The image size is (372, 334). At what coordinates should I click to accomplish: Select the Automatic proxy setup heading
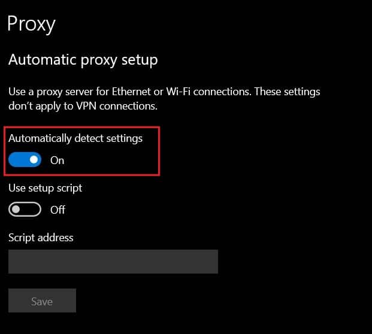pyautogui.click(x=83, y=60)
